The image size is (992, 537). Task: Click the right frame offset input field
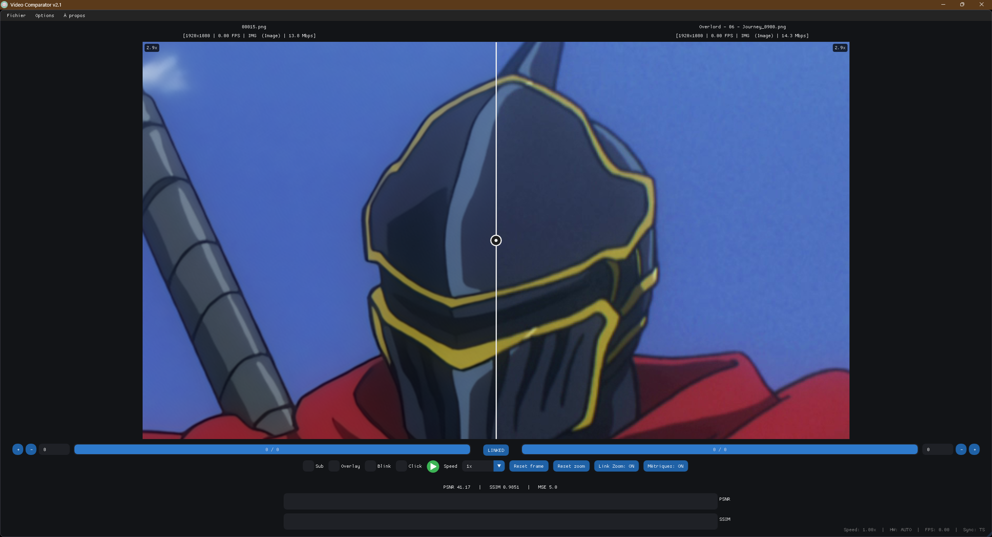pyautogui.click(x=937, y=450)
